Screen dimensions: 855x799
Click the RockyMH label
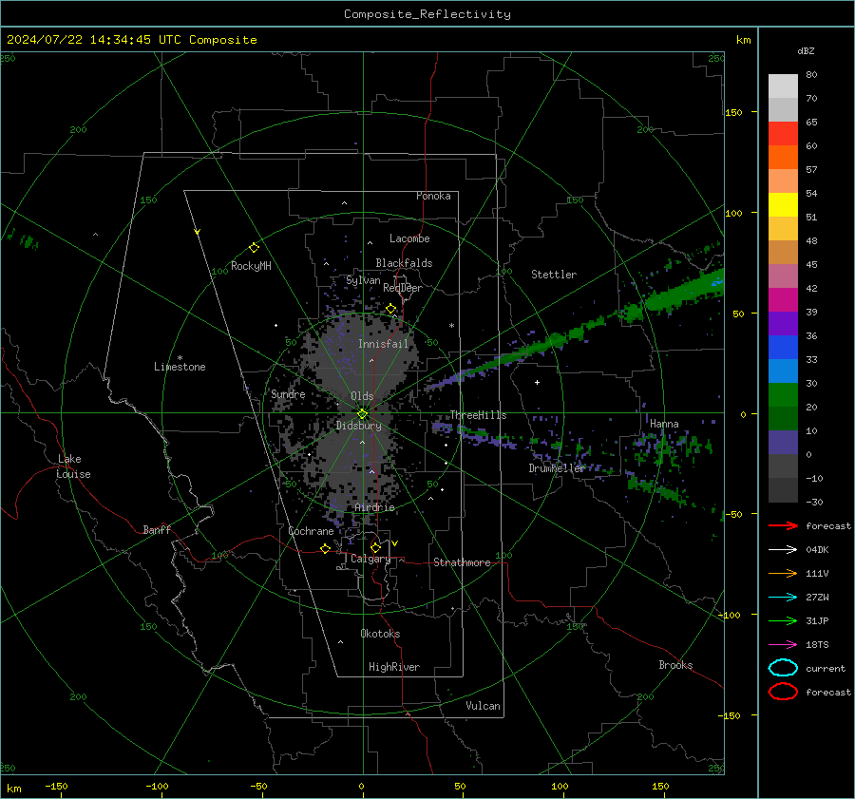[x=251, y=266]
